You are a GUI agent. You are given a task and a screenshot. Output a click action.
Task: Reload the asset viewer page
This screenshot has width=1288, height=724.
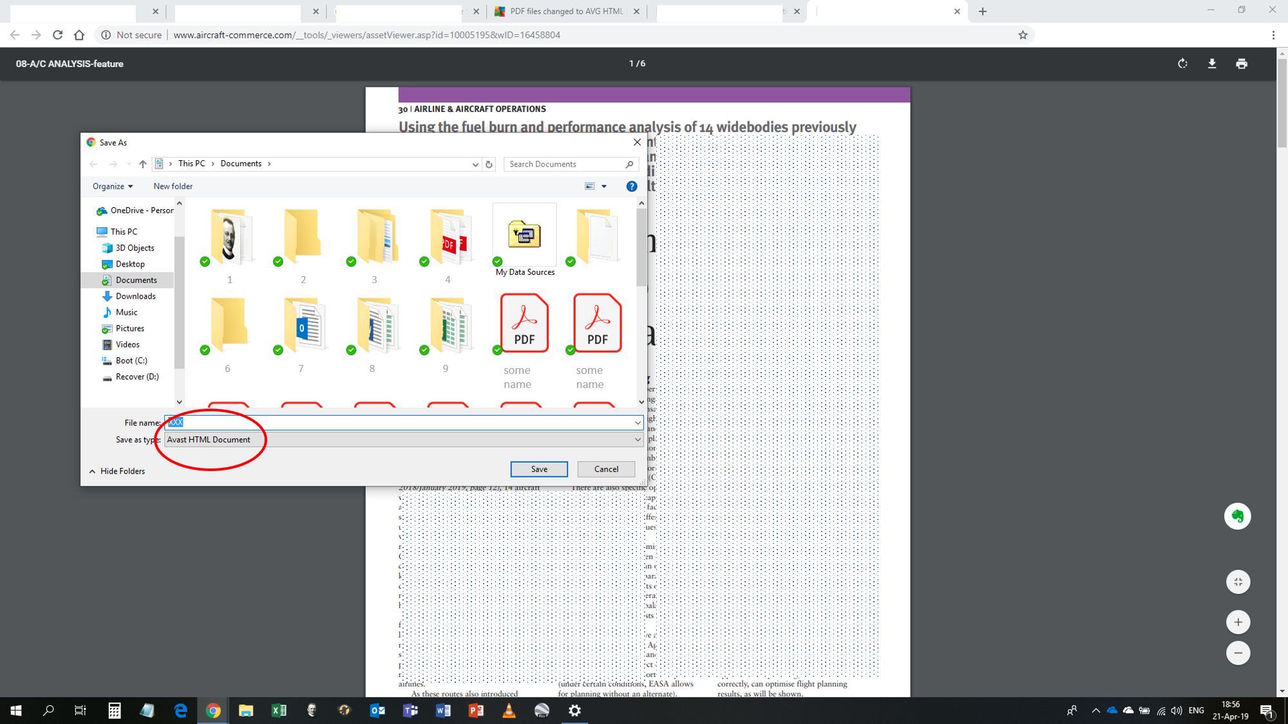tap(57, 35)
